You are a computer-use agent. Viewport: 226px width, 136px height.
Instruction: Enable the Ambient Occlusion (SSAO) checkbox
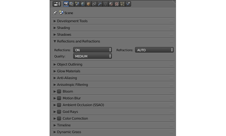pos(59,105)
